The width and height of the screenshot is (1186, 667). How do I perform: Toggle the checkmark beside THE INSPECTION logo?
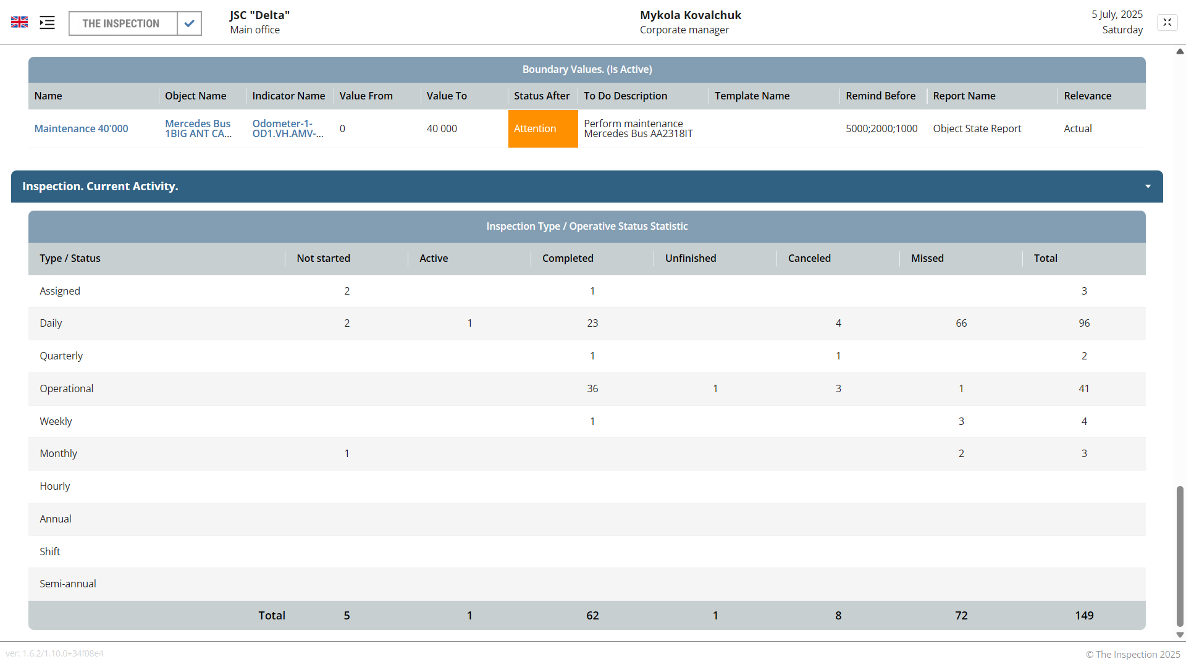[x=189, y=23]
